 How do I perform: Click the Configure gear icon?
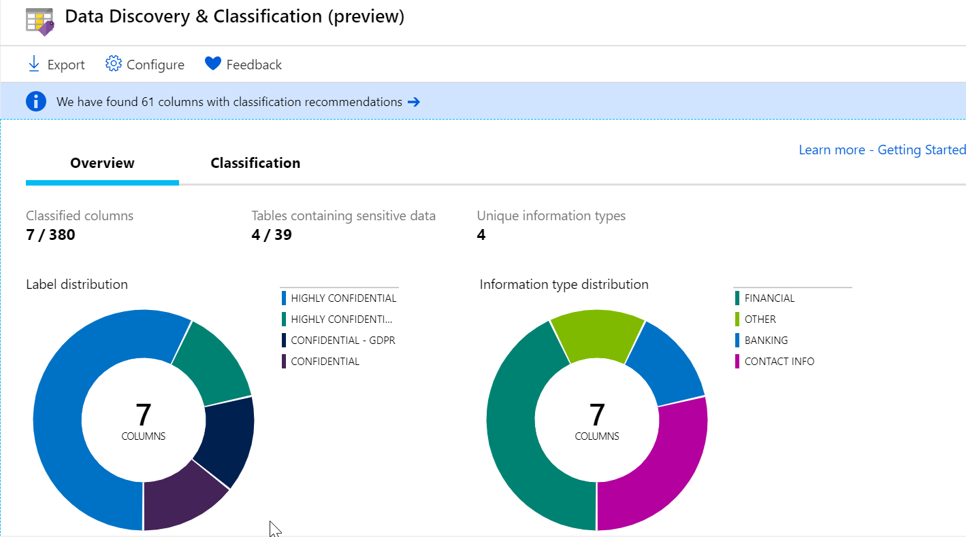coord(113,64)
